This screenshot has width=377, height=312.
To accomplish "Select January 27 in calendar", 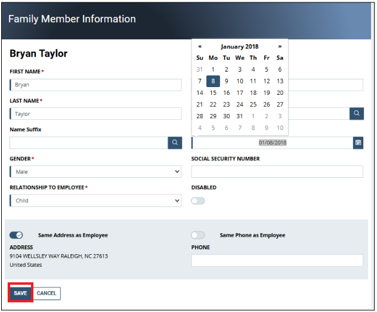I will click(x=280, y=104).
